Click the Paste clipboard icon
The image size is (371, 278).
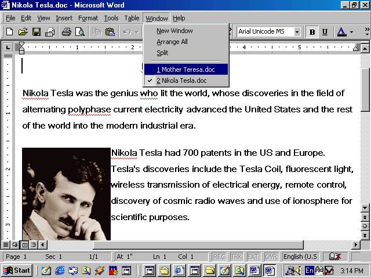click(x=110, y=31)
